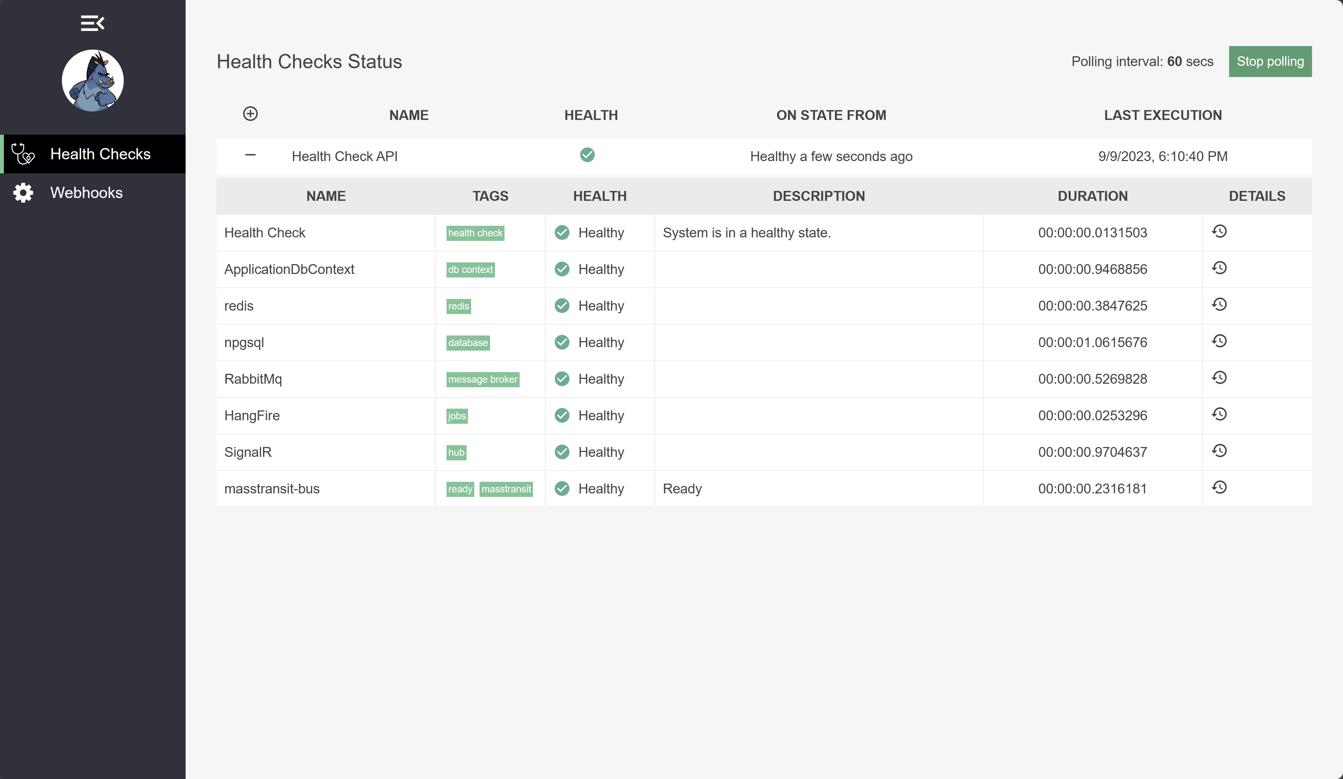This screenshot has width=1343, height=779.
Task: View masstransit-bus execution history icon
Action: tap(1219, 487)
